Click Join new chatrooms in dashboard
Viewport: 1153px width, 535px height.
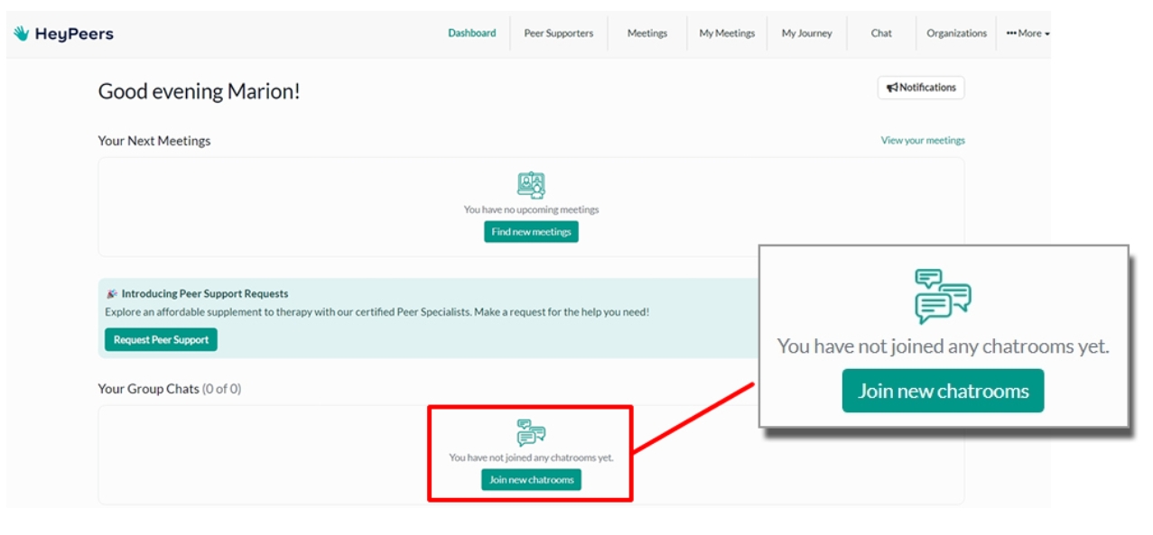point(531,480)
